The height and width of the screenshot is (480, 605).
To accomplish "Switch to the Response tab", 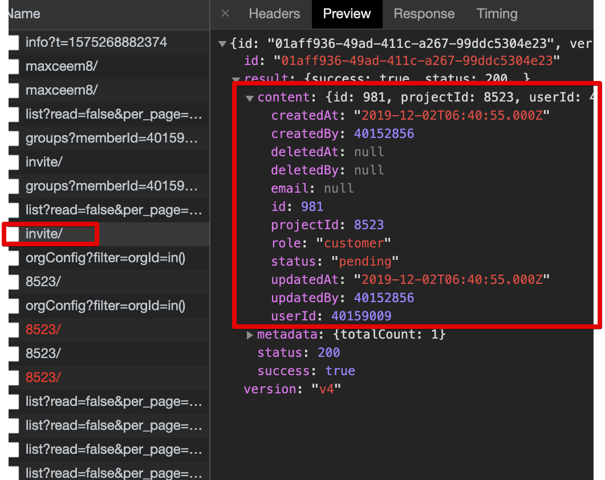I will click(x=424, y=14).
